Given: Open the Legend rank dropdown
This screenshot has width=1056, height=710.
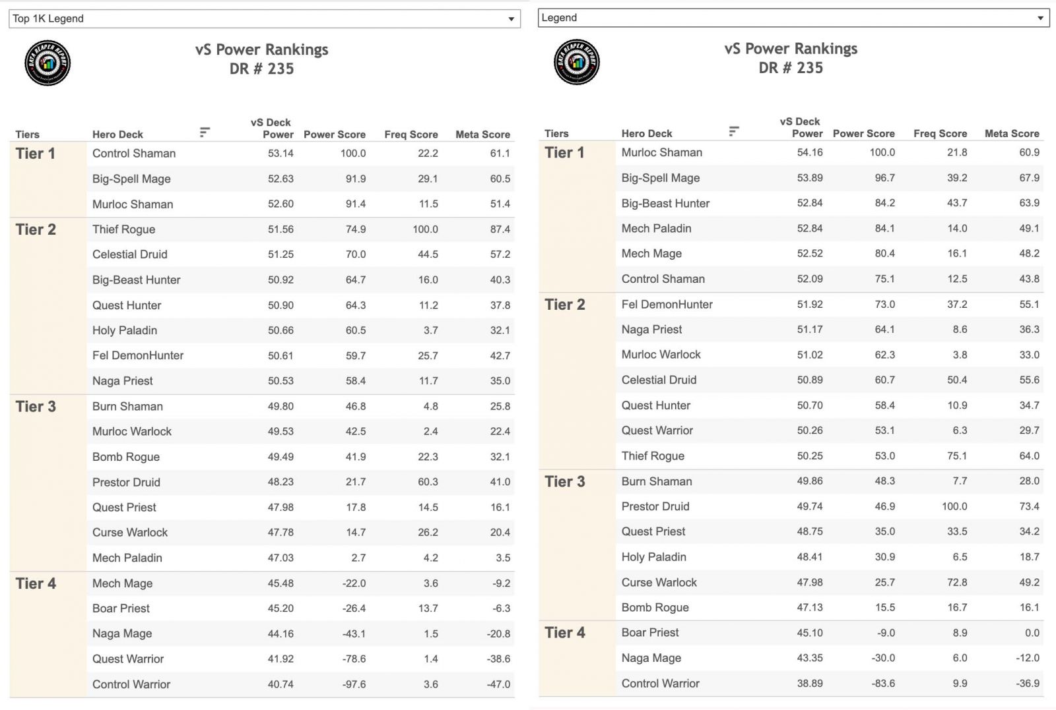Looking at the screenshot, I should (793, 18).
